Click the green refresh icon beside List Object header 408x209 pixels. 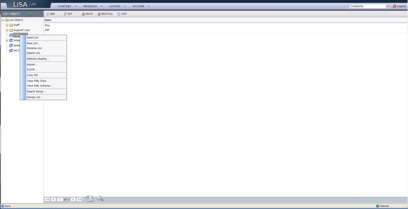click(31, 14)
